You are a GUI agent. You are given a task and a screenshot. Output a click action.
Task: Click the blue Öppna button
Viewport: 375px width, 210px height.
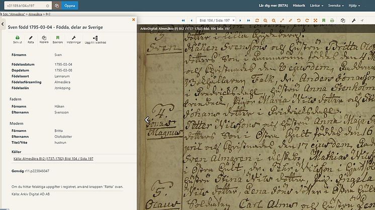(x=69, y=6)
